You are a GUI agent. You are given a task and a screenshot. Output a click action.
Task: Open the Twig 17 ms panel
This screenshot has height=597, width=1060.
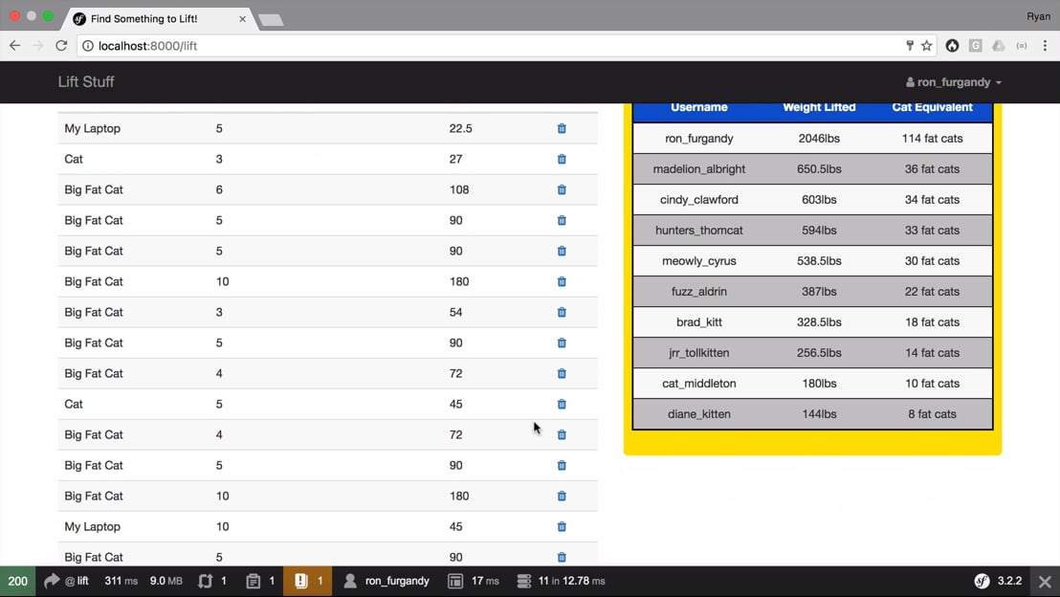pyautogui.click(x=474, y=581)
